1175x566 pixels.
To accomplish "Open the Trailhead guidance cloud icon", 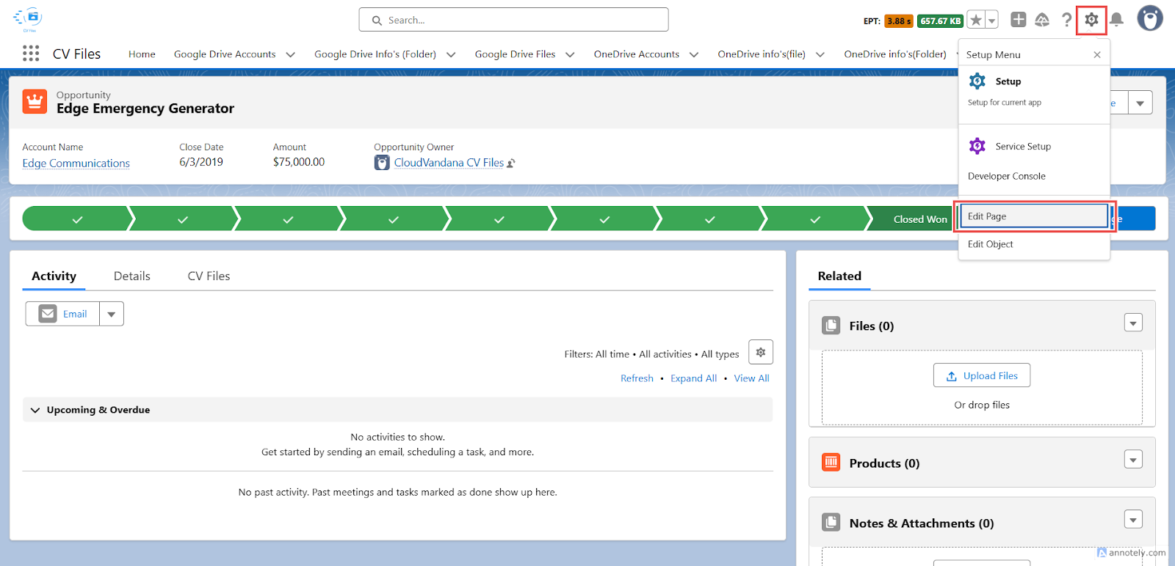I will (x=1042, y=20).
